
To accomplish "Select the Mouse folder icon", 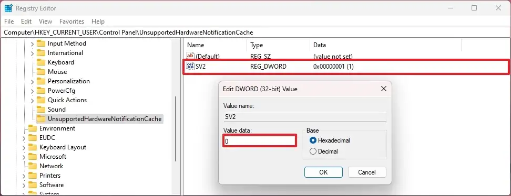I will click(40, 71).
